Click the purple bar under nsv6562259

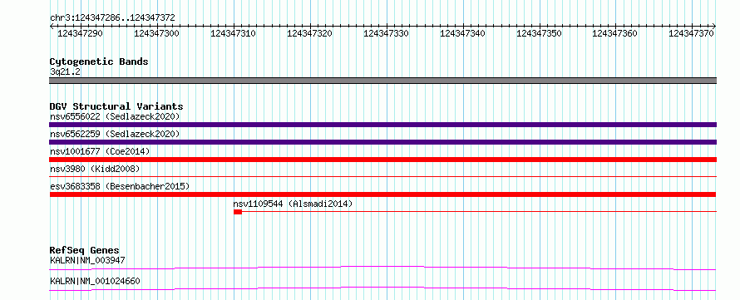tap(382, 142)
